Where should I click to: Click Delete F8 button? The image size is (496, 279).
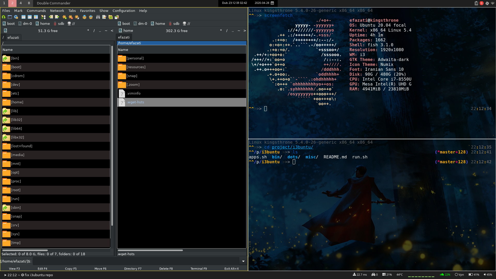point(166,269)
